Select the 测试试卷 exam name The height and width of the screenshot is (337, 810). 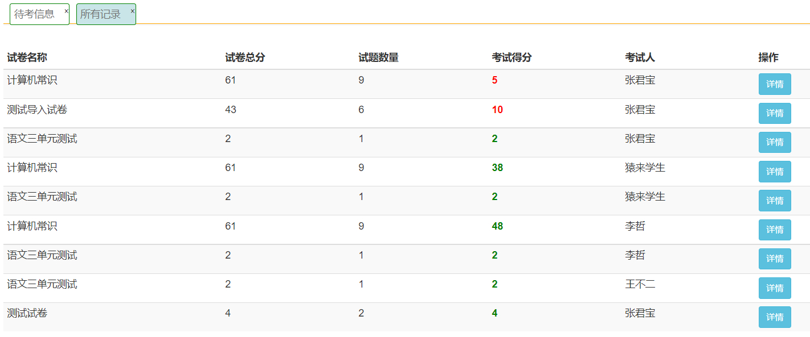click(27, 313)
